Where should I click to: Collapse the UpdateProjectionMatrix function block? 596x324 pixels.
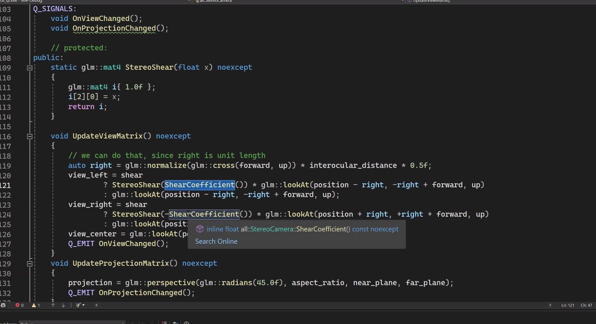tap(30, 264)
